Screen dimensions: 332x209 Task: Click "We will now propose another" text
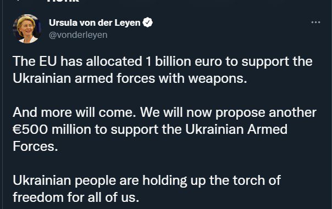[228, 112]
